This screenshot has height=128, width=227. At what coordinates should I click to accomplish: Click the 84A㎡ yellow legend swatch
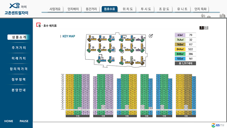(180, 49)
